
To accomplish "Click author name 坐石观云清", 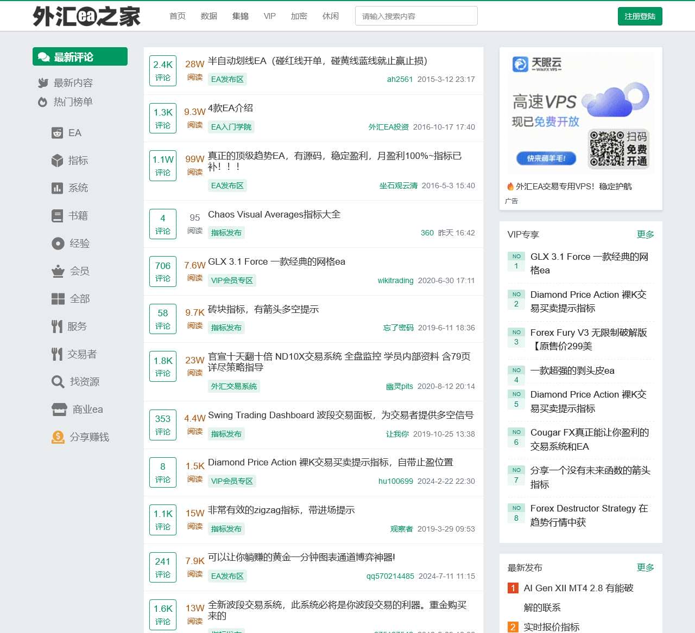I will pos(399,186).
